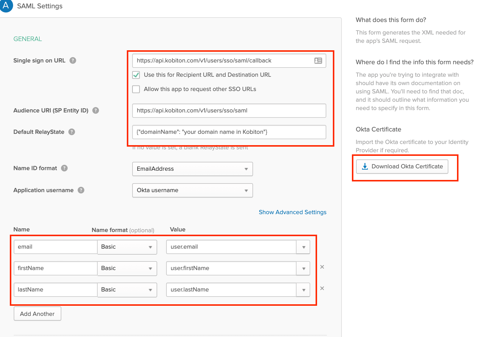Click the lastName attribute name field
Screen dimensions: 482x337
(56, 290)
